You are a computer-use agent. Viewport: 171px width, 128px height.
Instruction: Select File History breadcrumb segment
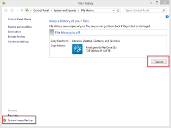pos(88,11)
